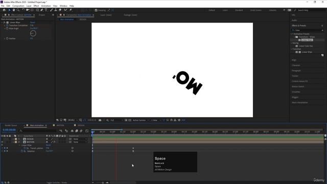Toggle shy switch on DESIGN layer
The image size is (327, 184).
tap(47, 139)
